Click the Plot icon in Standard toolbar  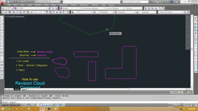point(14,12)
